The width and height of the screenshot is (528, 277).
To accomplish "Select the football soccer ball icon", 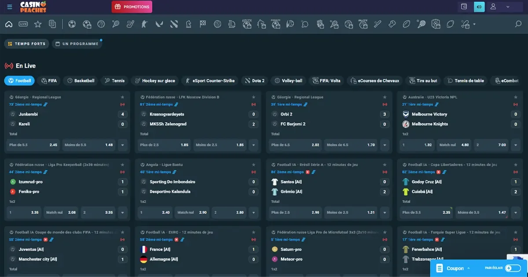I will coord(72,24).
